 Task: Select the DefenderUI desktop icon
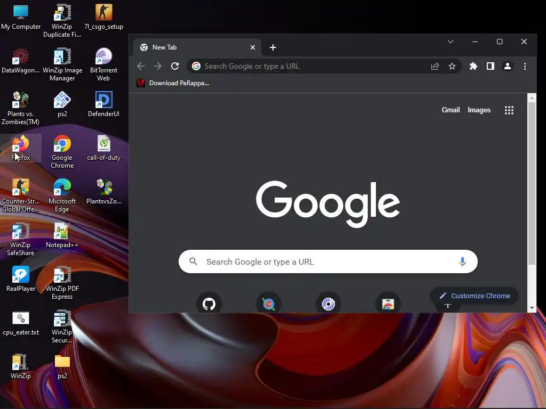coord(103,104)
